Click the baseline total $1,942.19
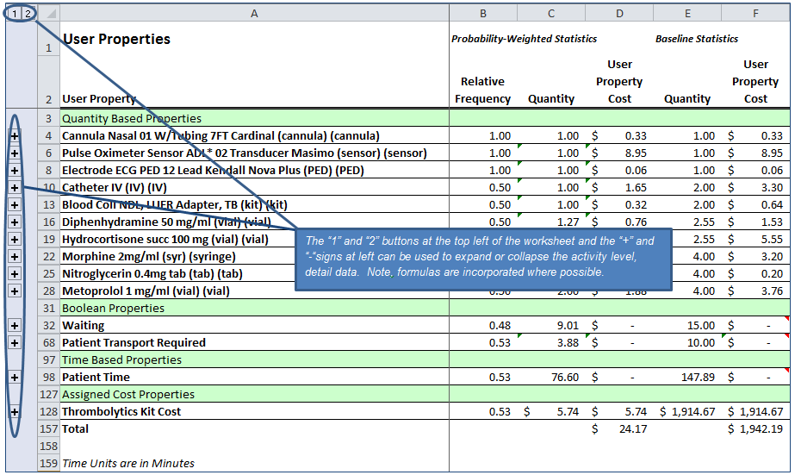The width and height of the screenshot is (795, 475). click(755, 429)
